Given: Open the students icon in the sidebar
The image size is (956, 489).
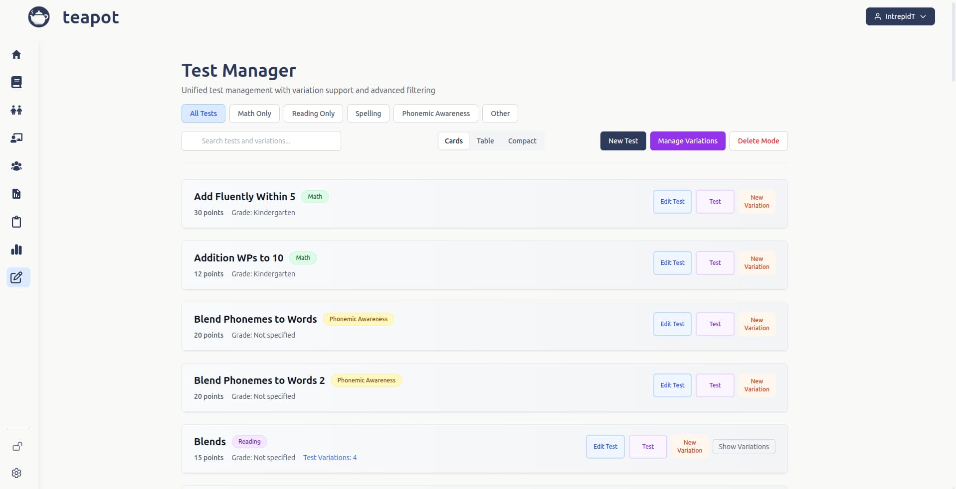Looking at the screenshot, I should tap(16, 110).
